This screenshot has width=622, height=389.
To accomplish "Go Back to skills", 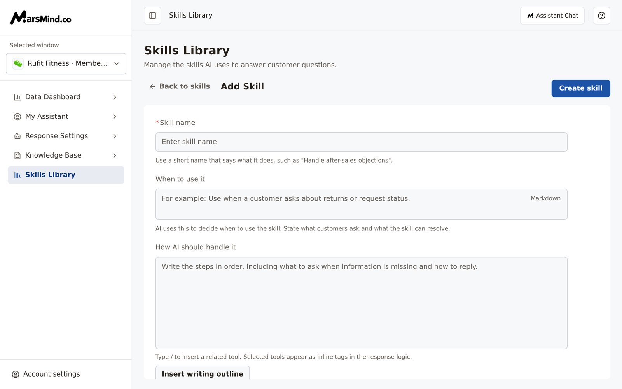I will click(x=180, y=86).
